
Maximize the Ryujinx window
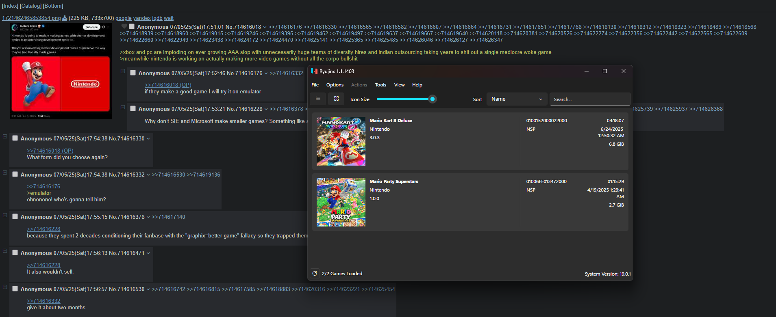[x=605, y=71]
